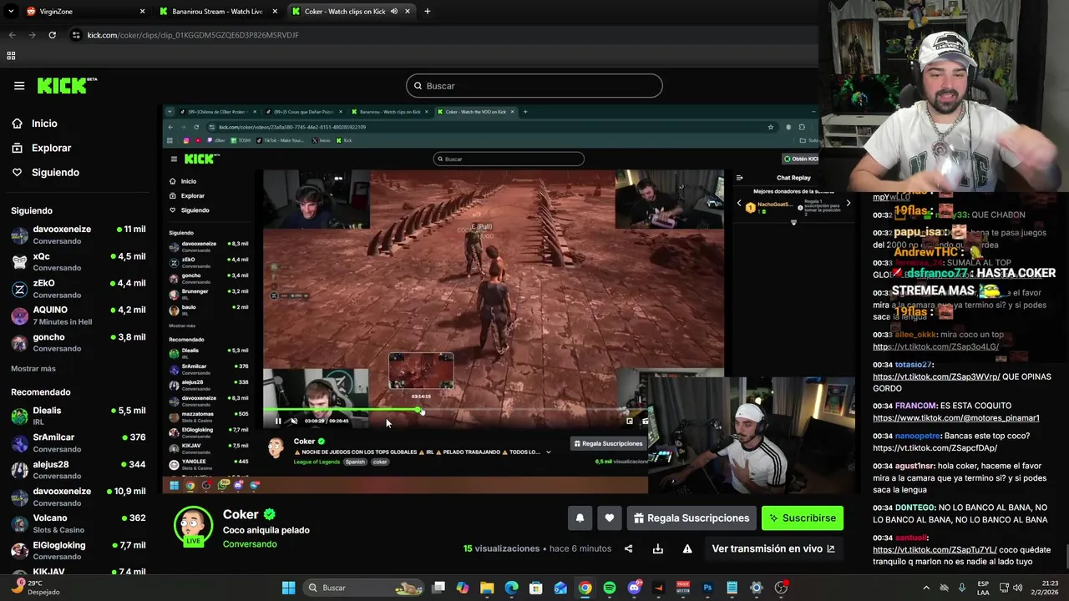Click the Regala Suscripciones button
The height and width of the screenshot is (601, 1069).
point(692,518)
